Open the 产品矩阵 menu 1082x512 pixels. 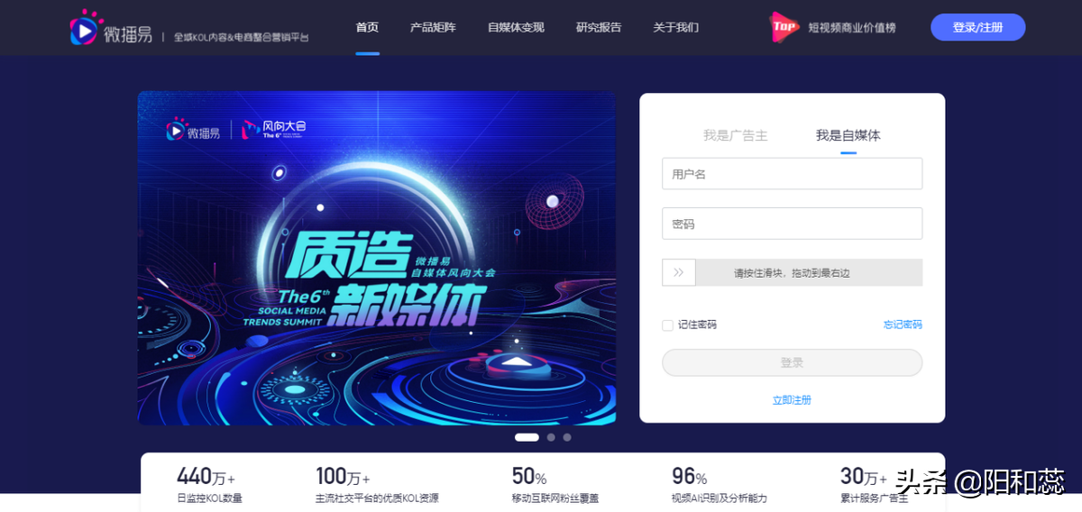(433, 27)
